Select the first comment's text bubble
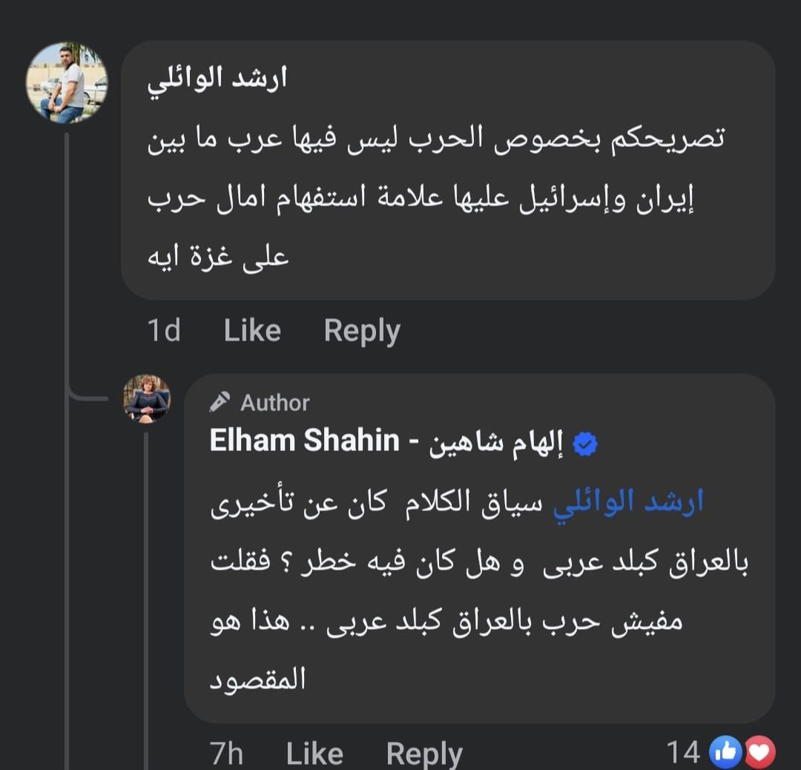 click(445, 185)
